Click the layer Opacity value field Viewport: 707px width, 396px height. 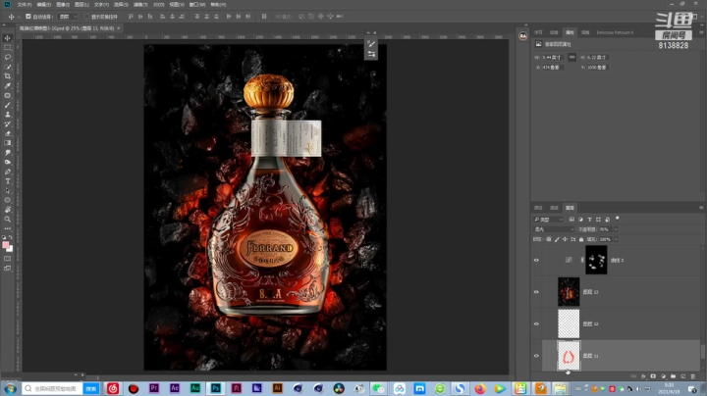point(606,229)
